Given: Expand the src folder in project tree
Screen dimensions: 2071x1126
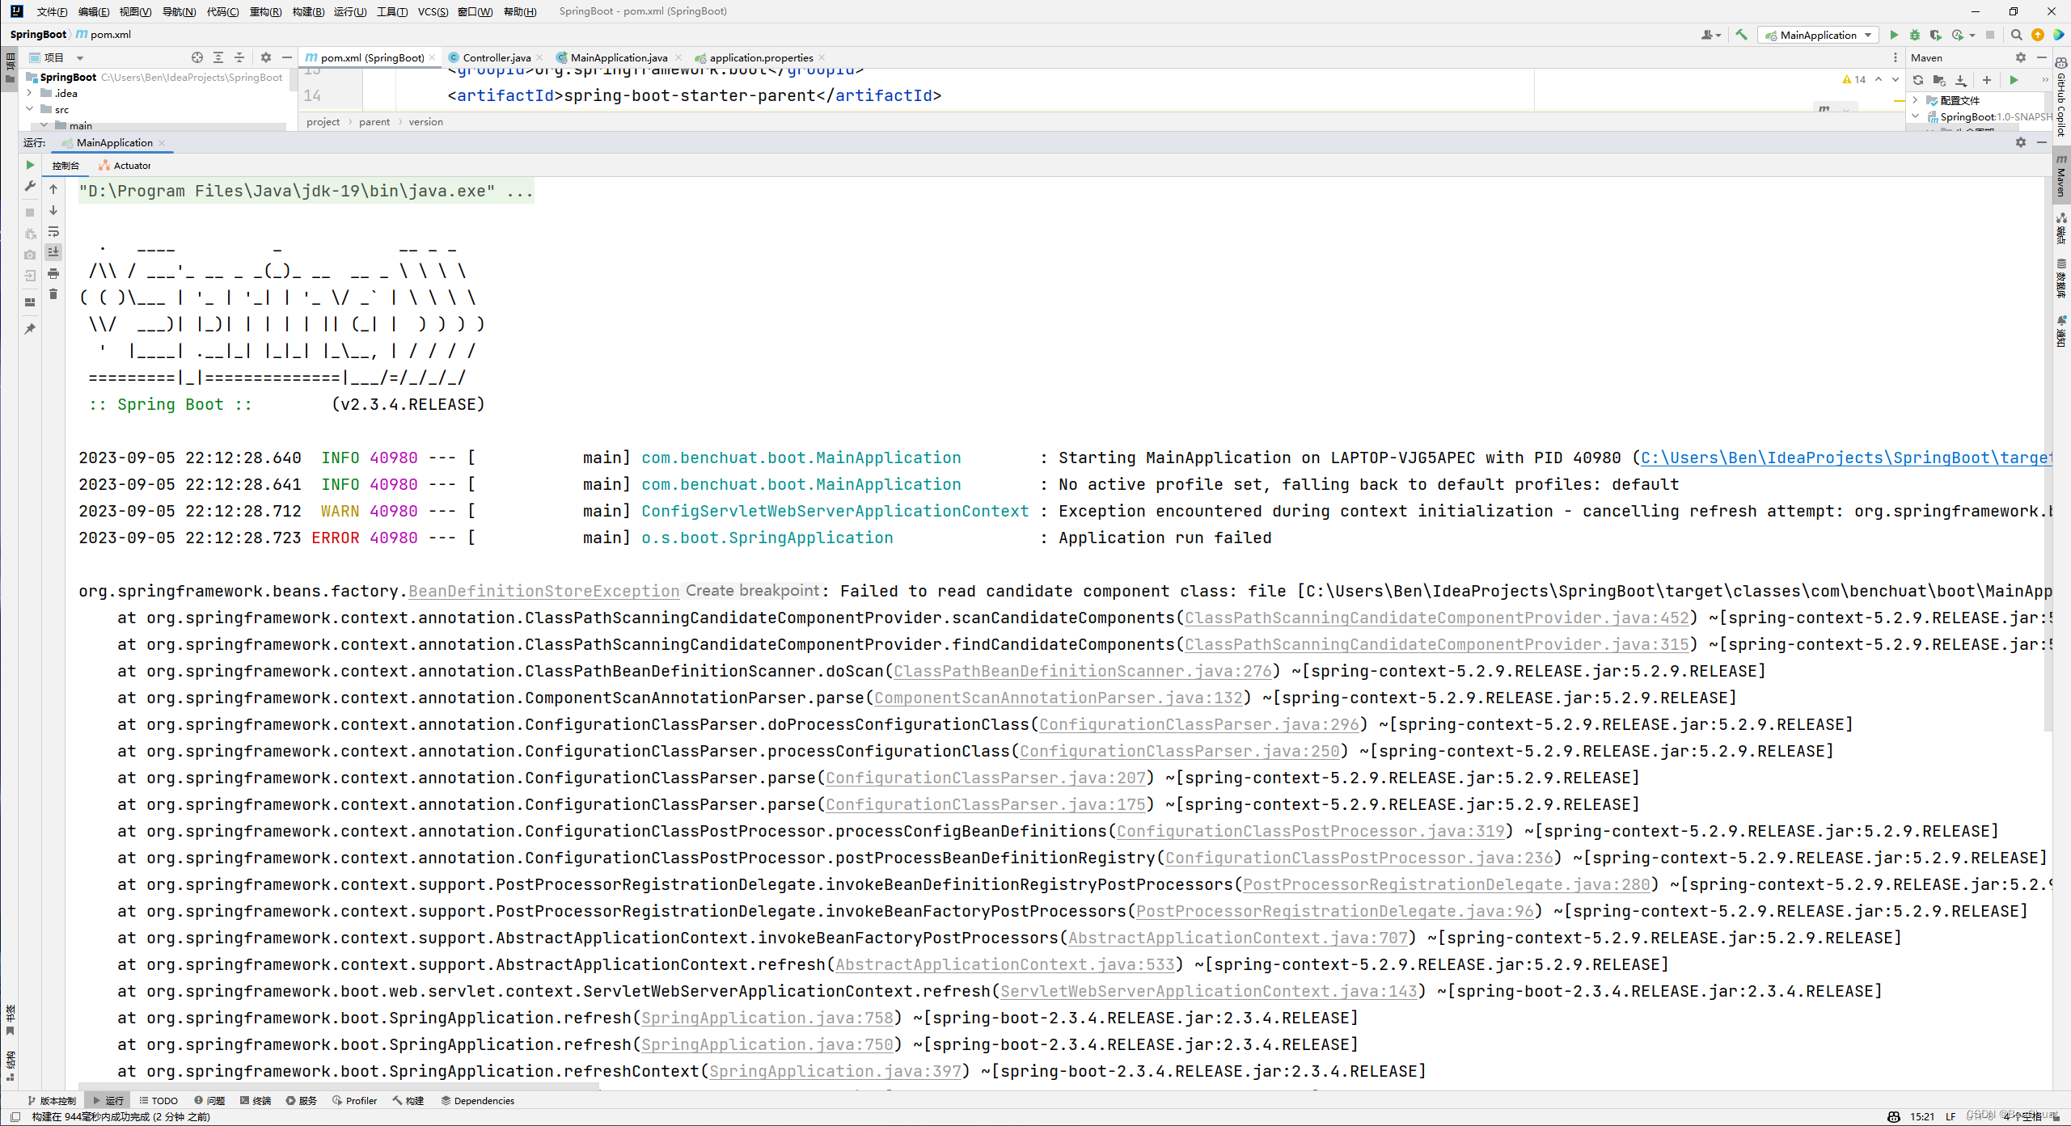Looking at the screenshot, I should (30, 109).
